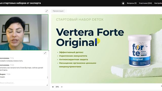Click the chat panel resize corner handle
Screen dimensions: 162x91
(x=47, y=85)
